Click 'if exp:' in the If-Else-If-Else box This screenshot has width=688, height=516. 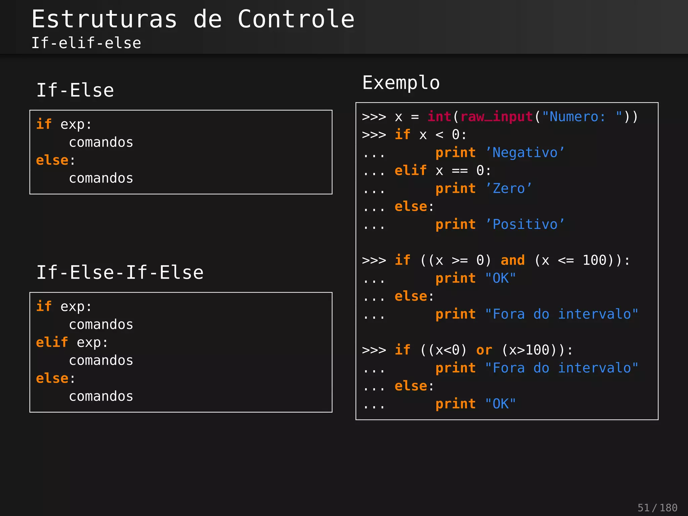point(64,307)
